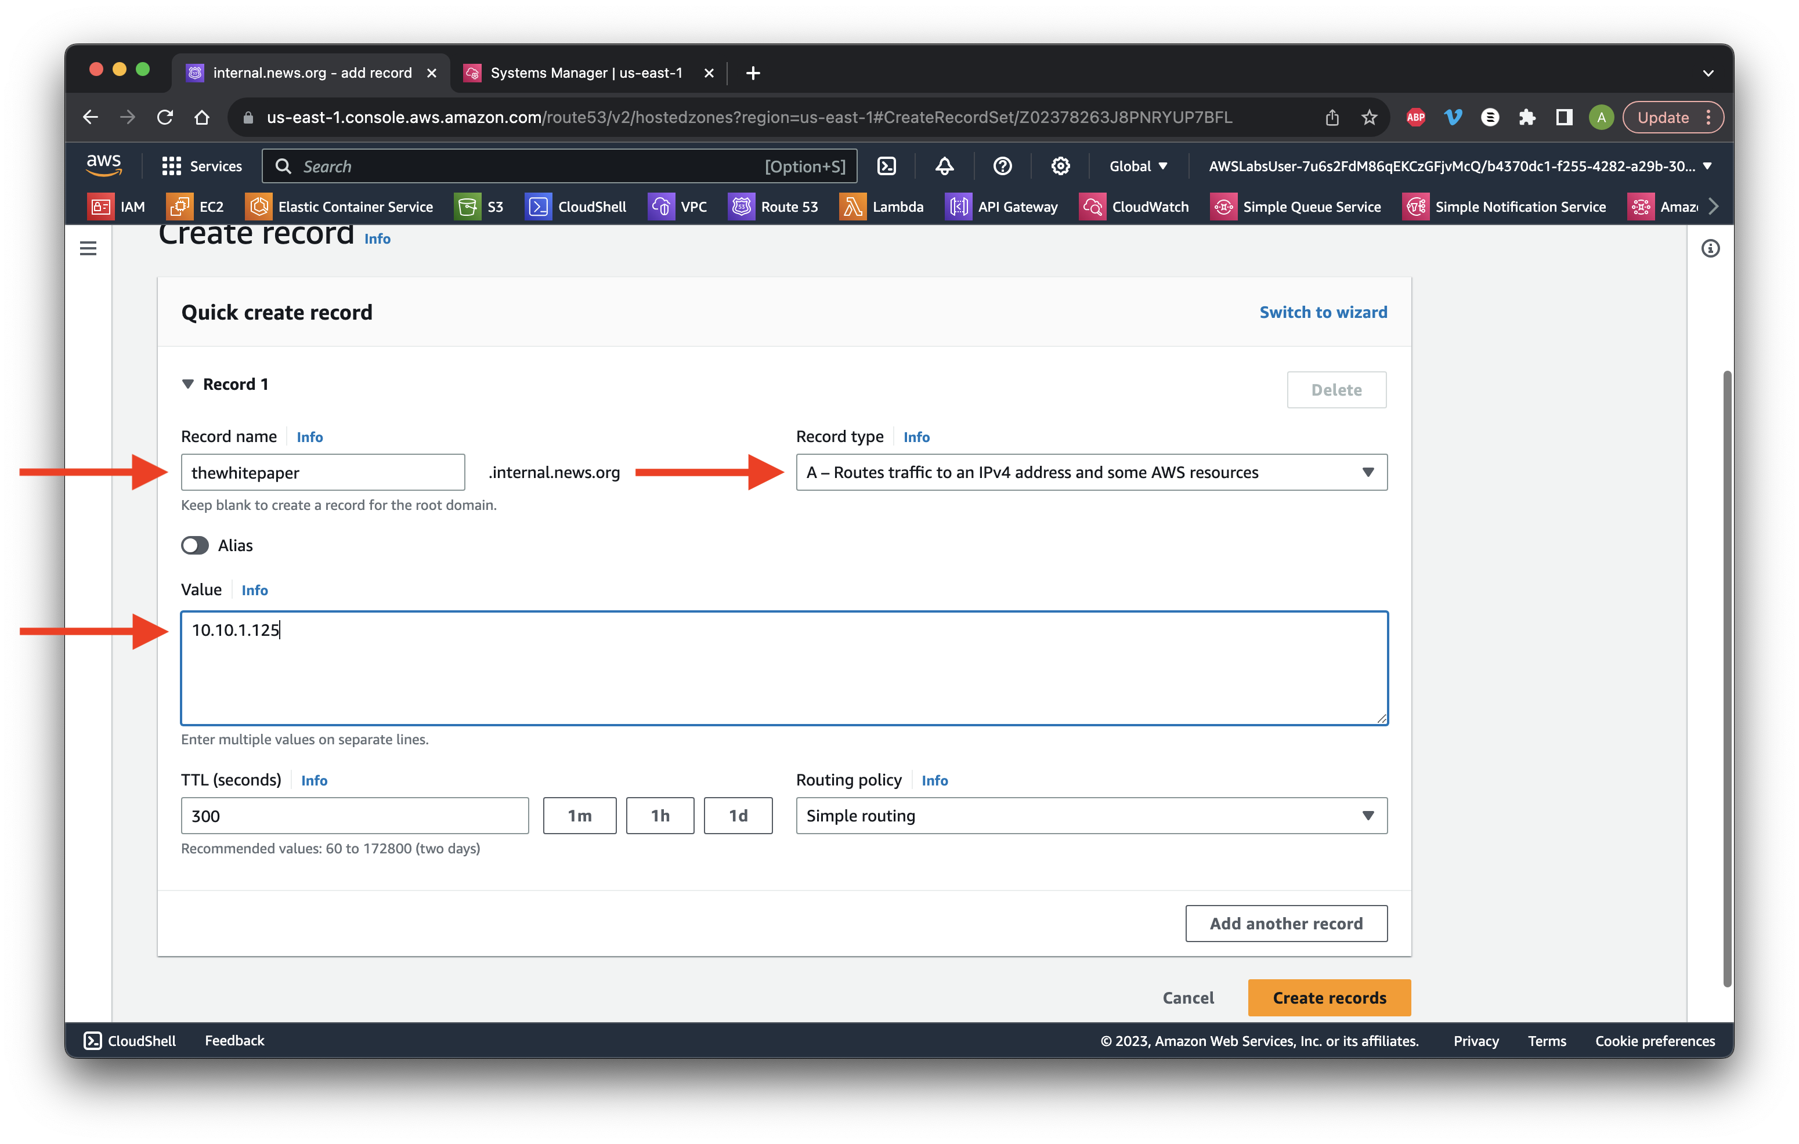
Task: Open Info link next to Value
Action: click(254, 590)
